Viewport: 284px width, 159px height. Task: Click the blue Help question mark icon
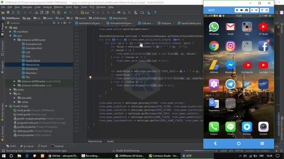pos(155,13)
